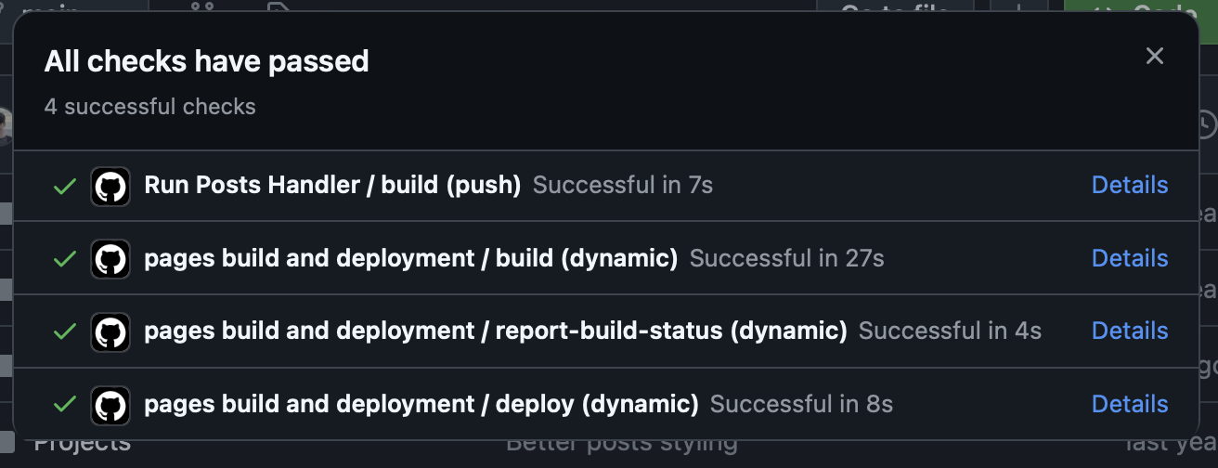
Task: Open Details for Run Posts Handler build
Action: tap(1130, 185)
